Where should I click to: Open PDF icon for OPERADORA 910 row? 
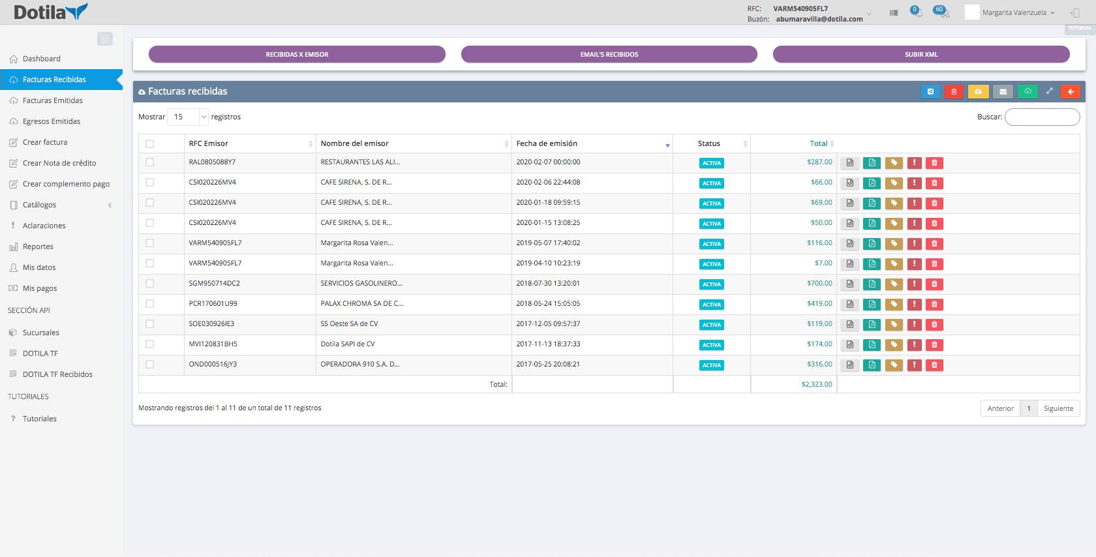click(872, 365)
